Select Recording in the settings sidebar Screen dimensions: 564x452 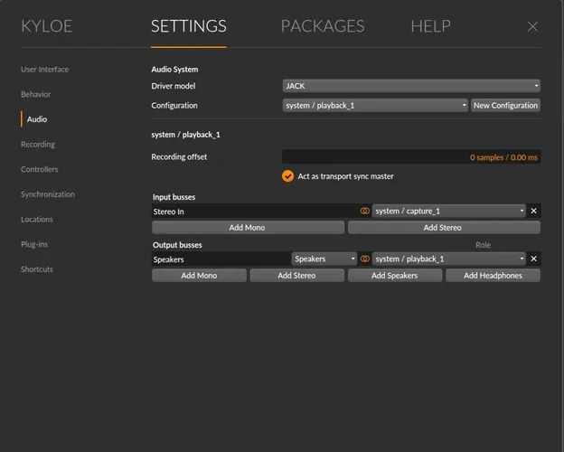[38, 145]
